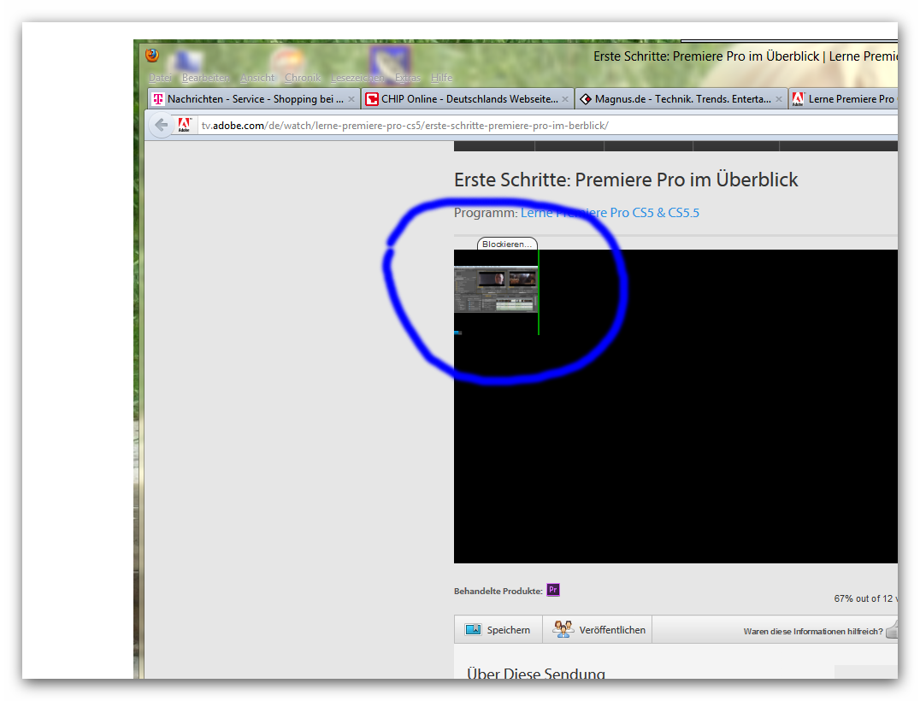920x701 pixels.
Task: Click the Veröffentlichen button
Action: click(x=598, y=629)
